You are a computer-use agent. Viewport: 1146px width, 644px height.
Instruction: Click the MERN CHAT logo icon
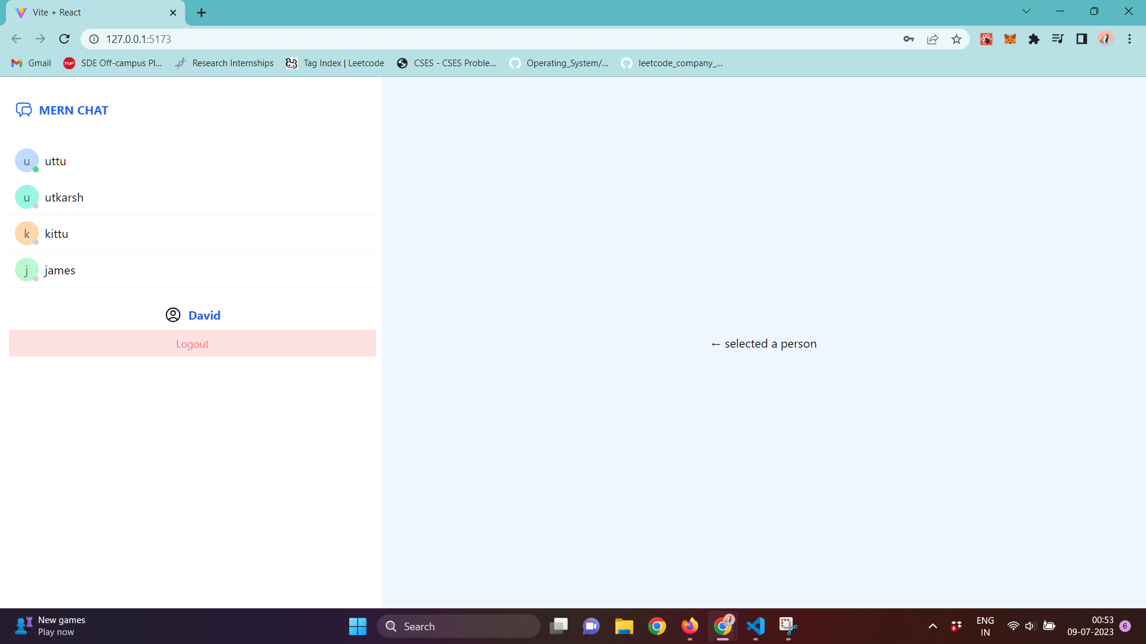(23, 110)
